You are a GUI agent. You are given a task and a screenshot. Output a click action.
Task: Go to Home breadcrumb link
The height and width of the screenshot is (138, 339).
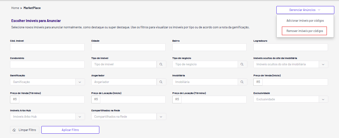tap(15, 8)
